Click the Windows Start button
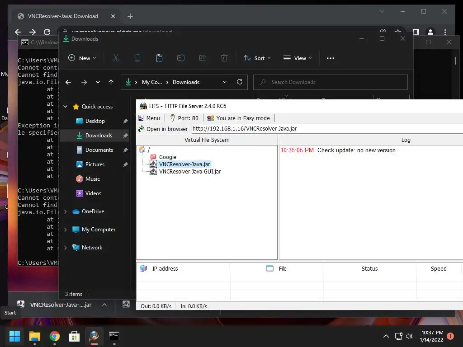 (x=14, y=336)
